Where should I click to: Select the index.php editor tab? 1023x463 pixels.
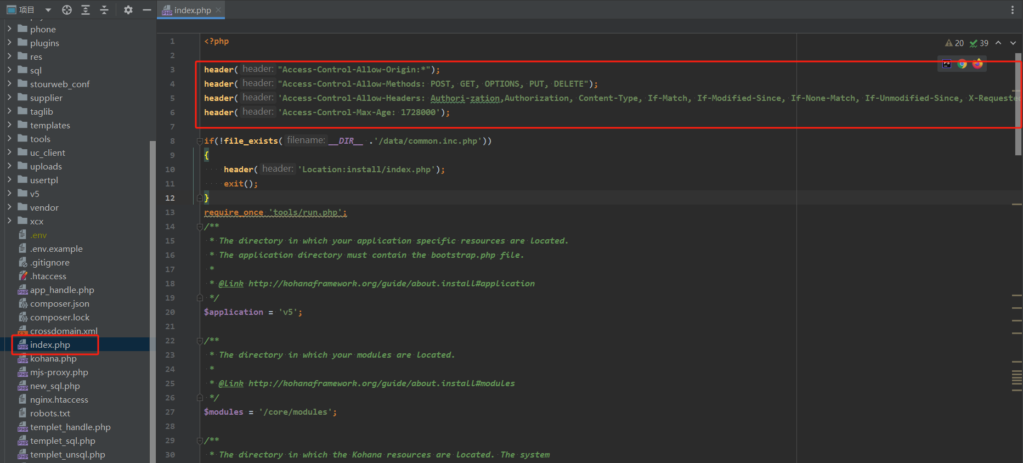[192, 10]
